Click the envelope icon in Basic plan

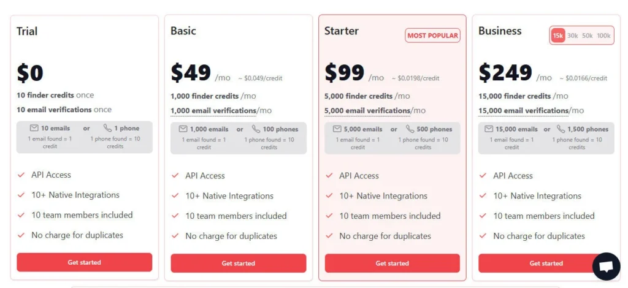tap(183, 129)
